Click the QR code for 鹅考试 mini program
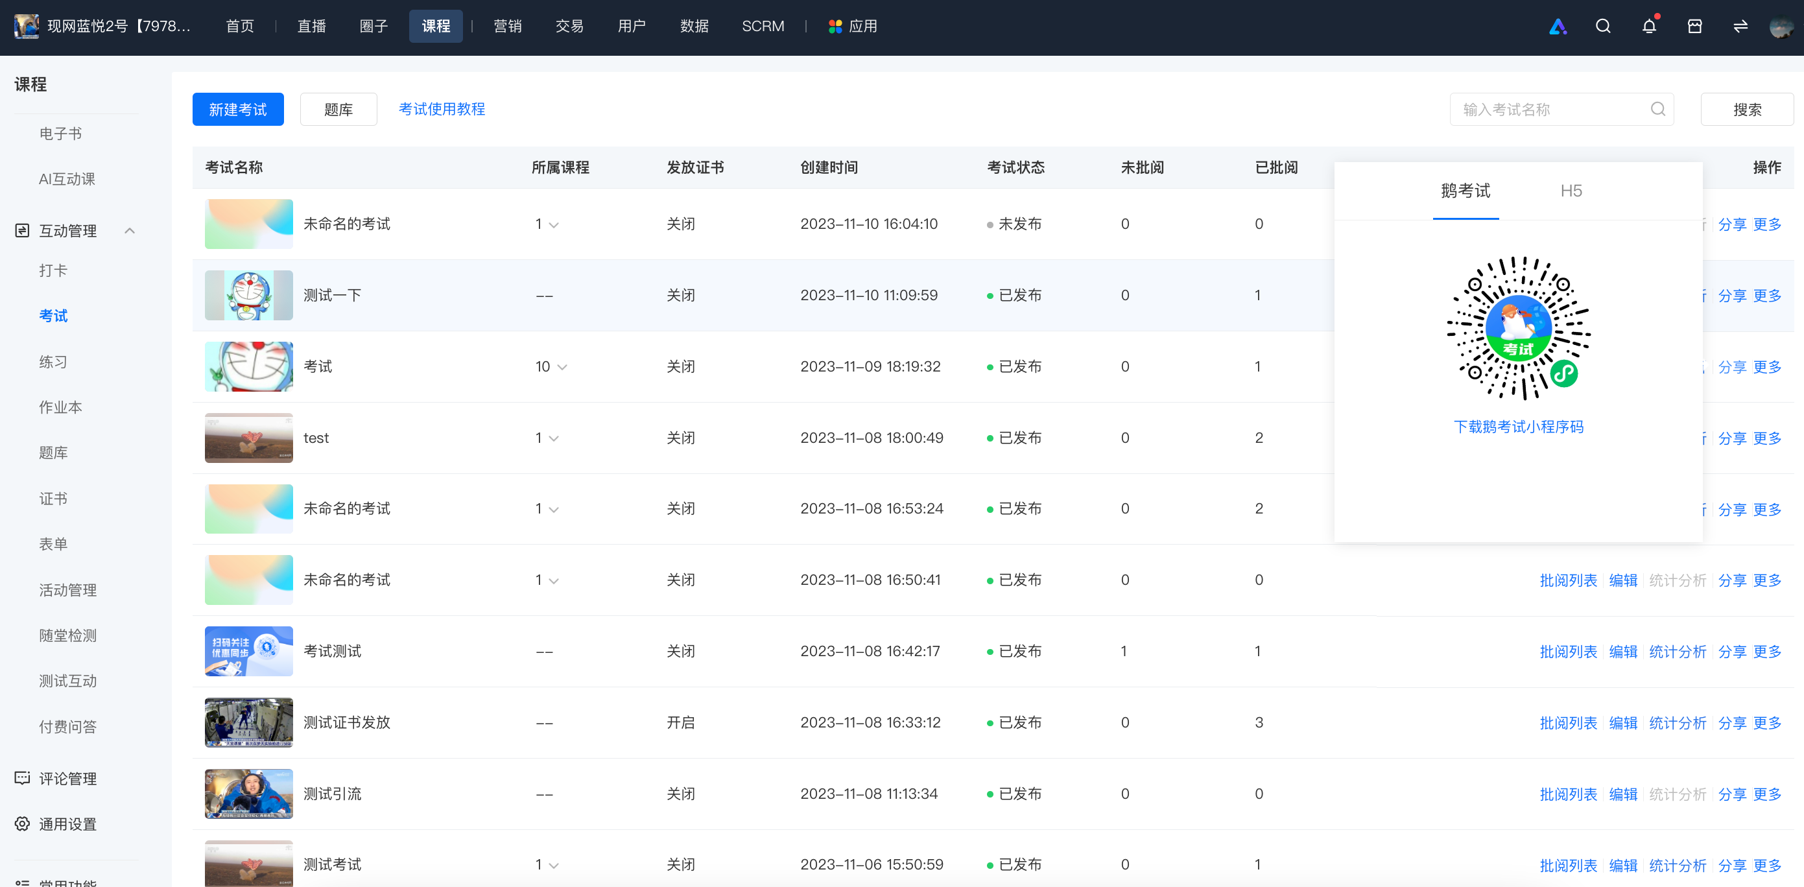The width and height of the screenshot is (1804, 887). pyautogui.click(x=1518, y=327)
